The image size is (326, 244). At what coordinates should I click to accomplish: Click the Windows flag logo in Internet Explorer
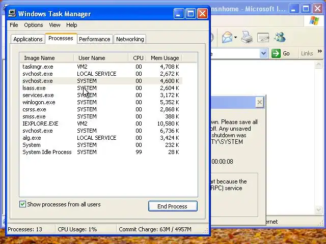314,21
